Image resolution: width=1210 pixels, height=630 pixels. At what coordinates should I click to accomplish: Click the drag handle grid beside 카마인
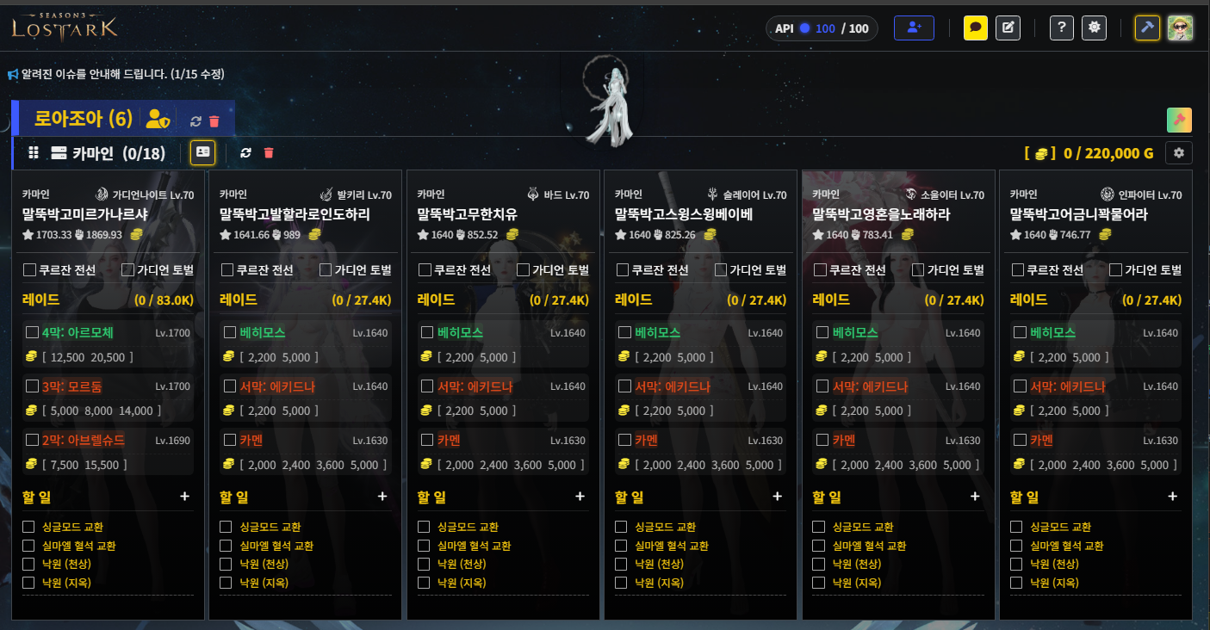pos(34,152)
